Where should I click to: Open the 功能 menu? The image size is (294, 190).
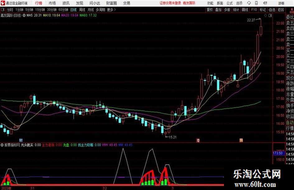click(x=210, y=3)
